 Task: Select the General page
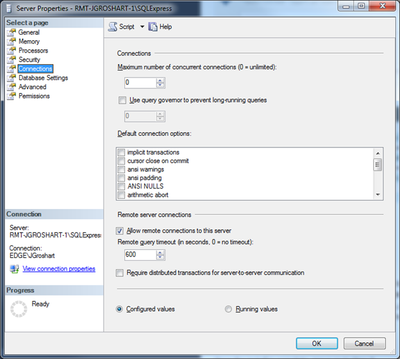point(29,33)
